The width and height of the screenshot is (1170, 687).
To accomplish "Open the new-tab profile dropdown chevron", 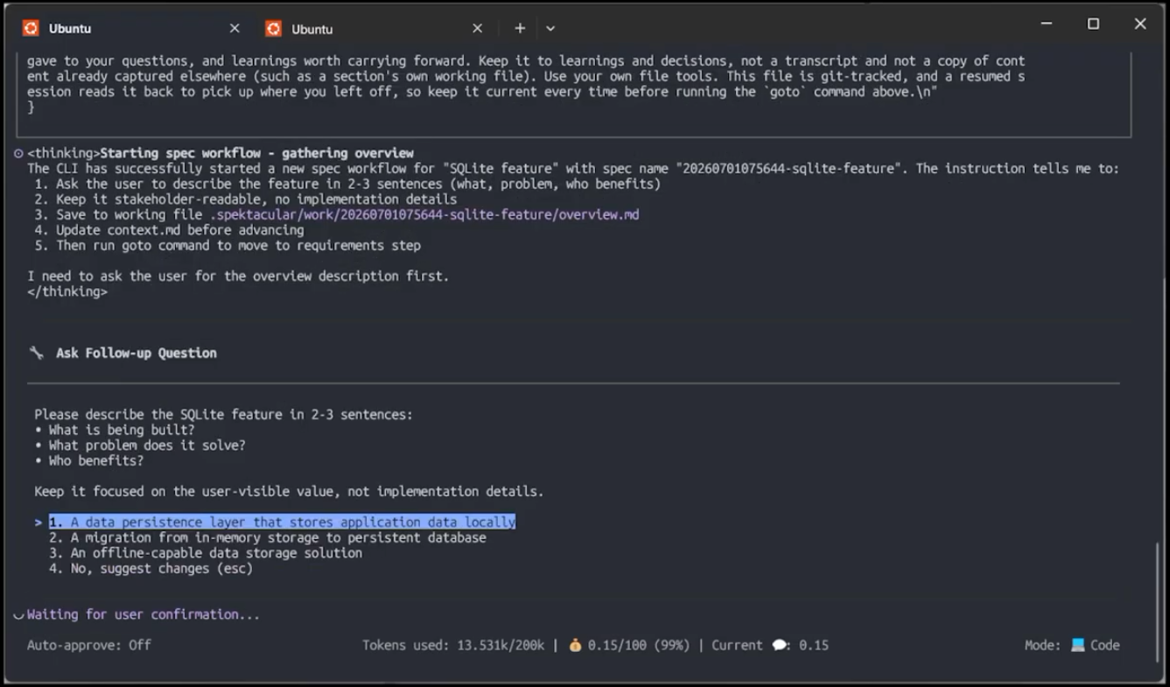I will click(x=550, y=28).
